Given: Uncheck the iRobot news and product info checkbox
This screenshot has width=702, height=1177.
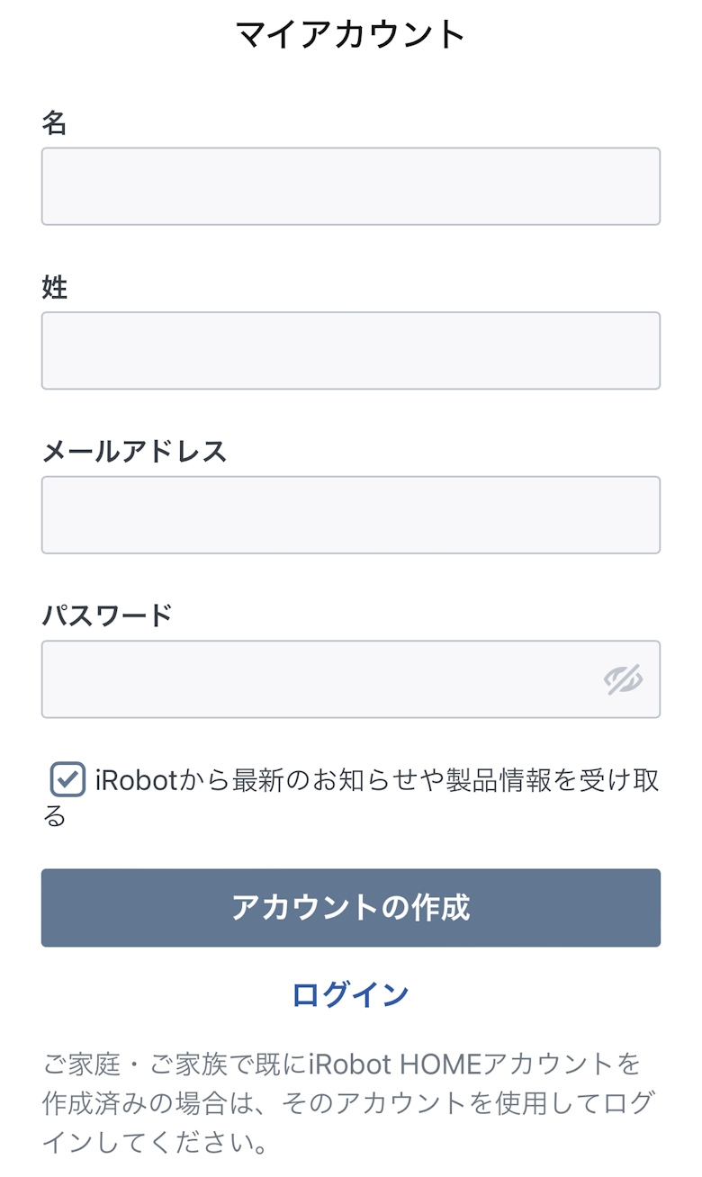Looking at the screenshot, I should (x=67, y=780).
